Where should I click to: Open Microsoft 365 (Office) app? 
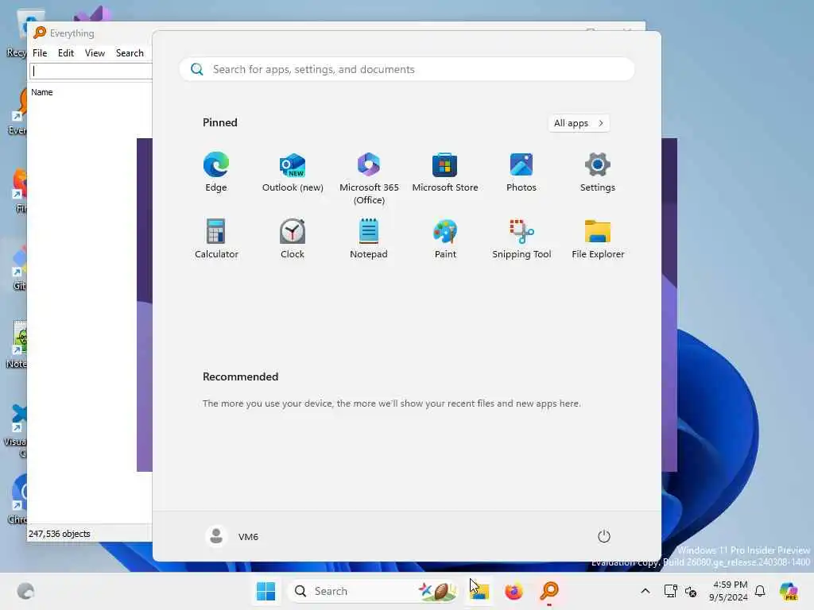pos(369,178)
